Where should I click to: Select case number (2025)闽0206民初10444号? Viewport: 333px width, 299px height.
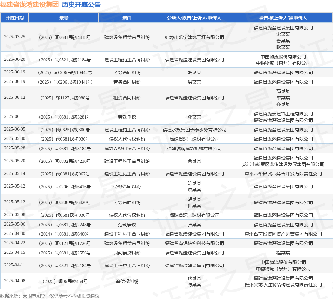[65, 72]
